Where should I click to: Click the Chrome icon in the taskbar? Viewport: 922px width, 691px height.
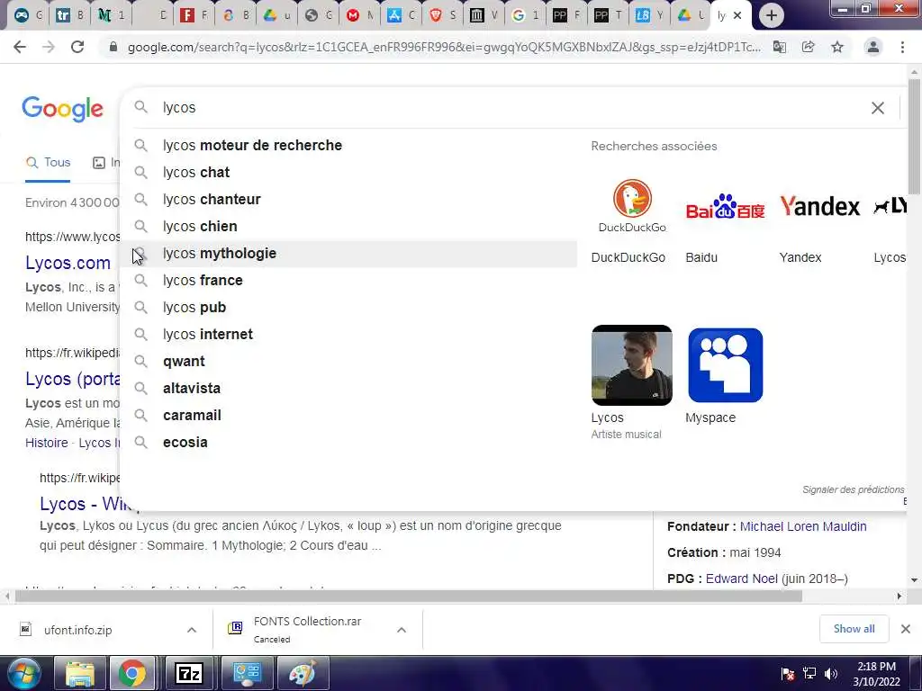pos(132,673)
